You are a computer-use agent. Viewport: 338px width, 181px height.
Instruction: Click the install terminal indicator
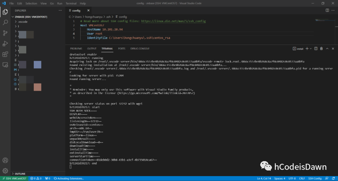point(298,49)
